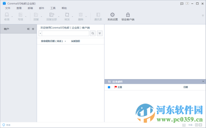The width and height of the screenshot is (206, 128).
Task: Open dropdown arrow next to 回复全部
Action: 59,17
